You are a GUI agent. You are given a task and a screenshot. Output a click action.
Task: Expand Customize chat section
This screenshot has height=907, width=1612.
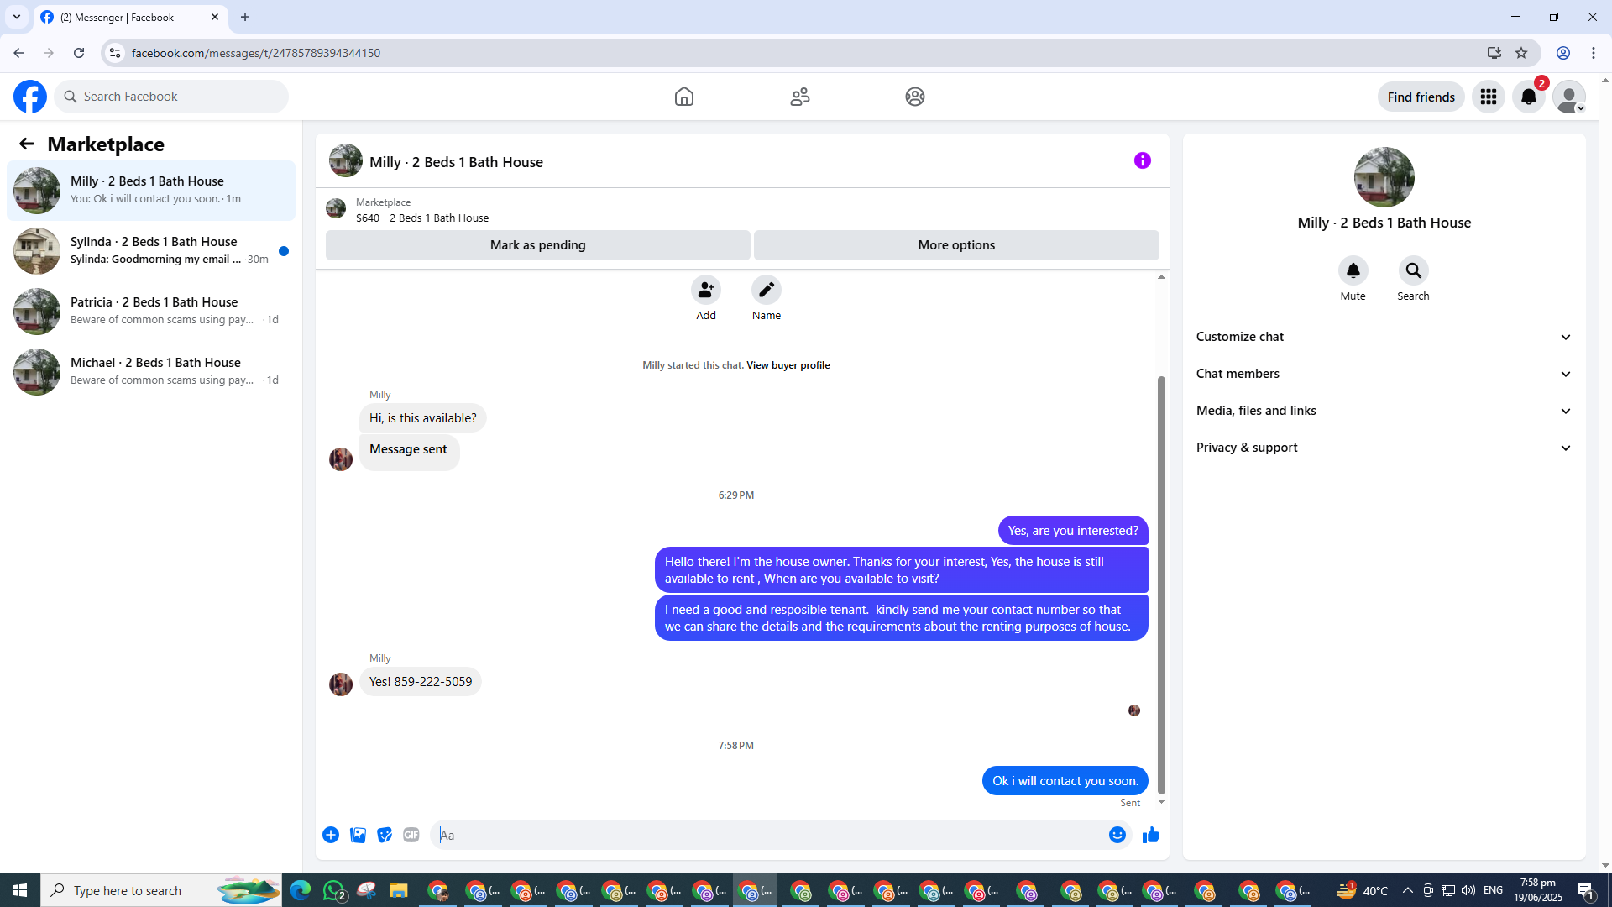pos(1384,337)
